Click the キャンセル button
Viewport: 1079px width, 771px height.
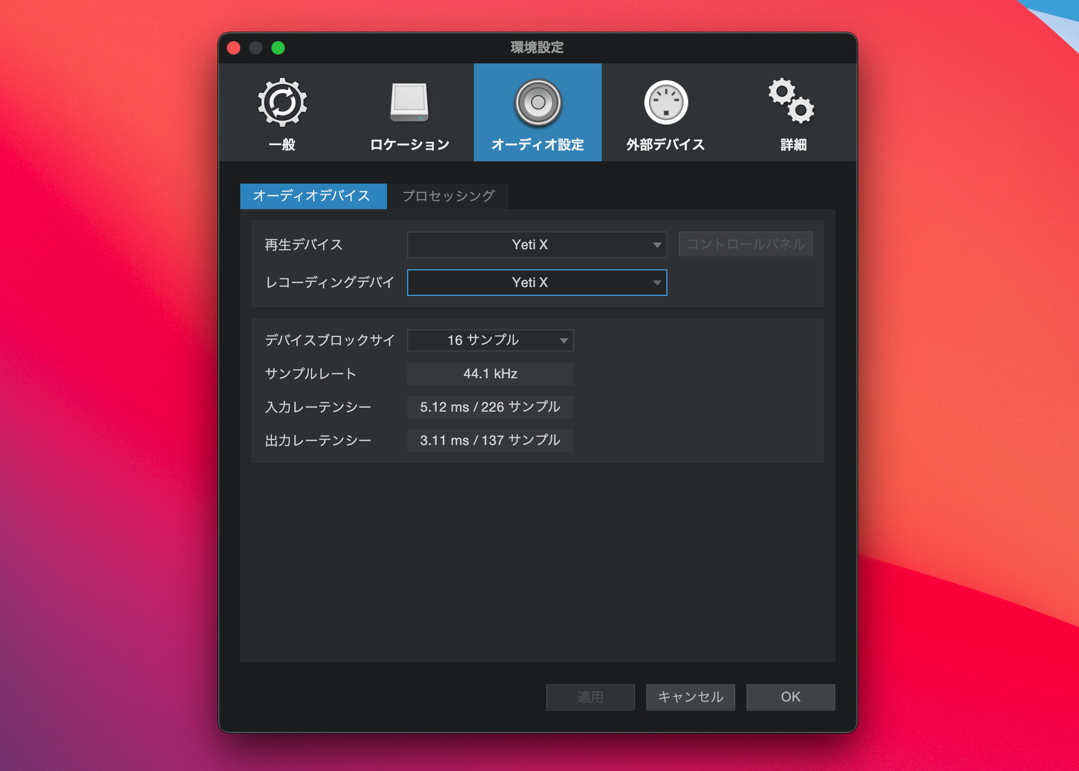691,697
